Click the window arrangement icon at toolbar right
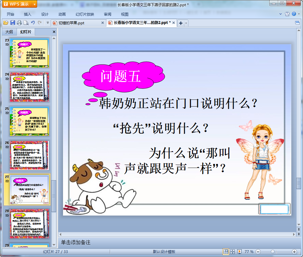The height and width of the screenshot is (257, 303). point(297,23)
